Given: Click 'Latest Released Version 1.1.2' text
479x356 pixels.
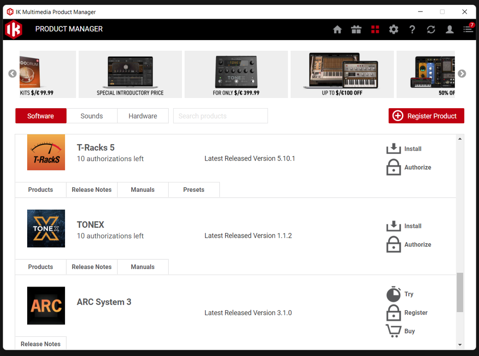Looking at the screenshot, I should pyautogui.click(x=248, y=236).
